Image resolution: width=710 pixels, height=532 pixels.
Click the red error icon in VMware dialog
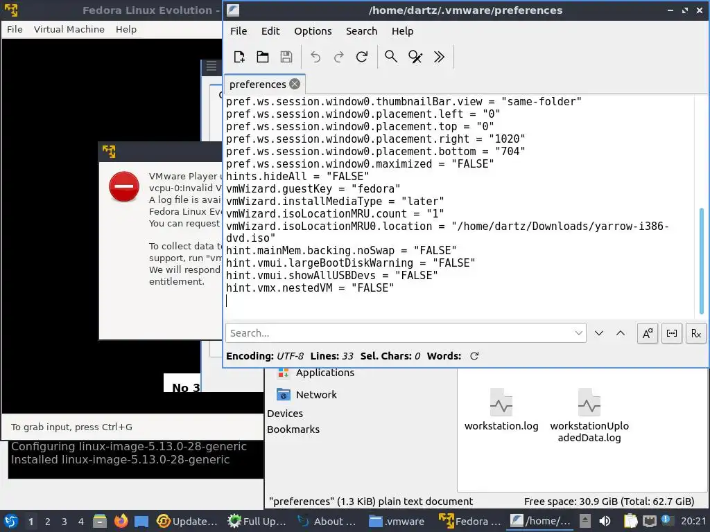click(123, 186)
